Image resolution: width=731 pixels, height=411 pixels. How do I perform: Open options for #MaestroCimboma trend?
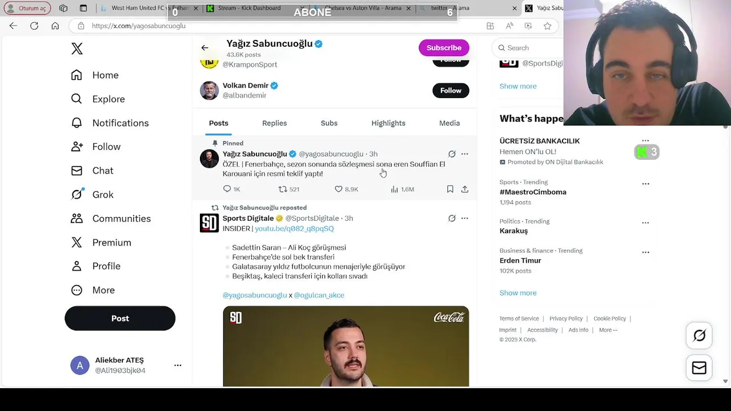coord(645,184)
